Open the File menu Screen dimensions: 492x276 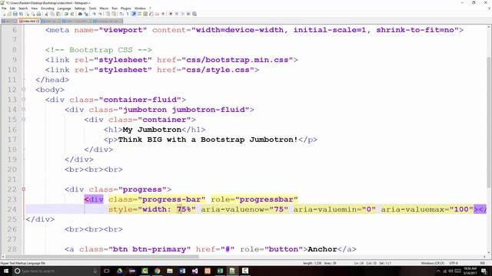4,8
